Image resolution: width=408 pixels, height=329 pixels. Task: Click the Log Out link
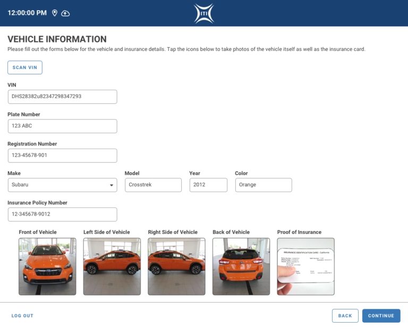[22, 316]
